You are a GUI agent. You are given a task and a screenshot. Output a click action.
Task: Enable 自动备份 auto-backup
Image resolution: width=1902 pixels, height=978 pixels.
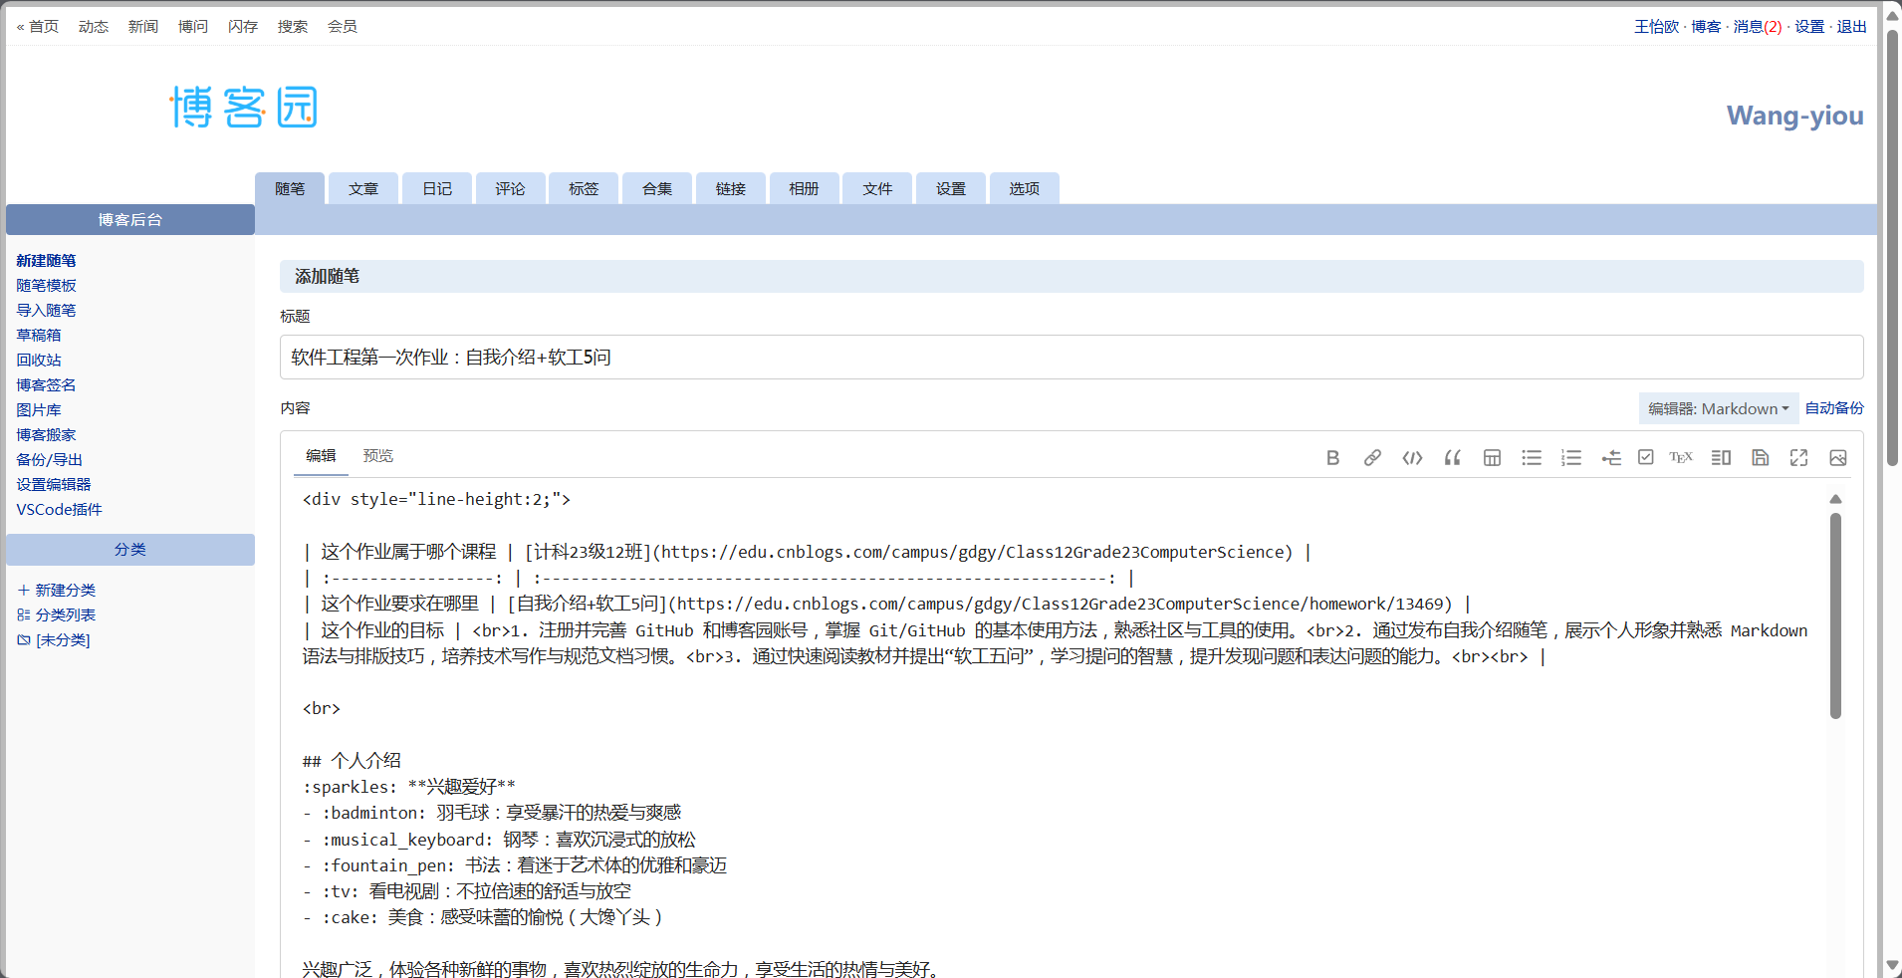[x=1835, y=408]
